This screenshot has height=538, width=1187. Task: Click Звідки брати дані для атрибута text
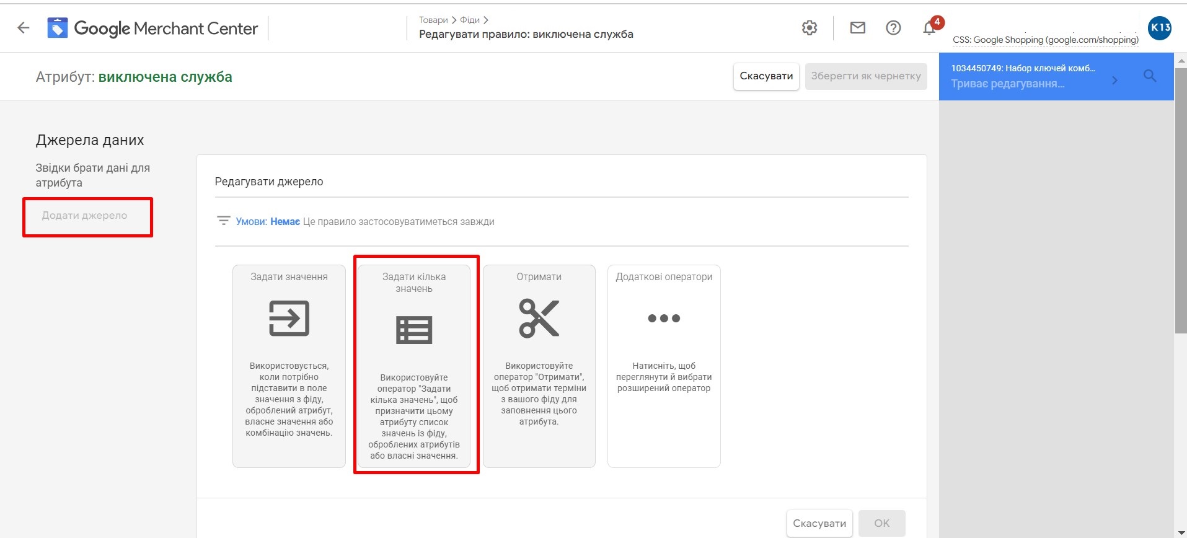tap(93, 175)
